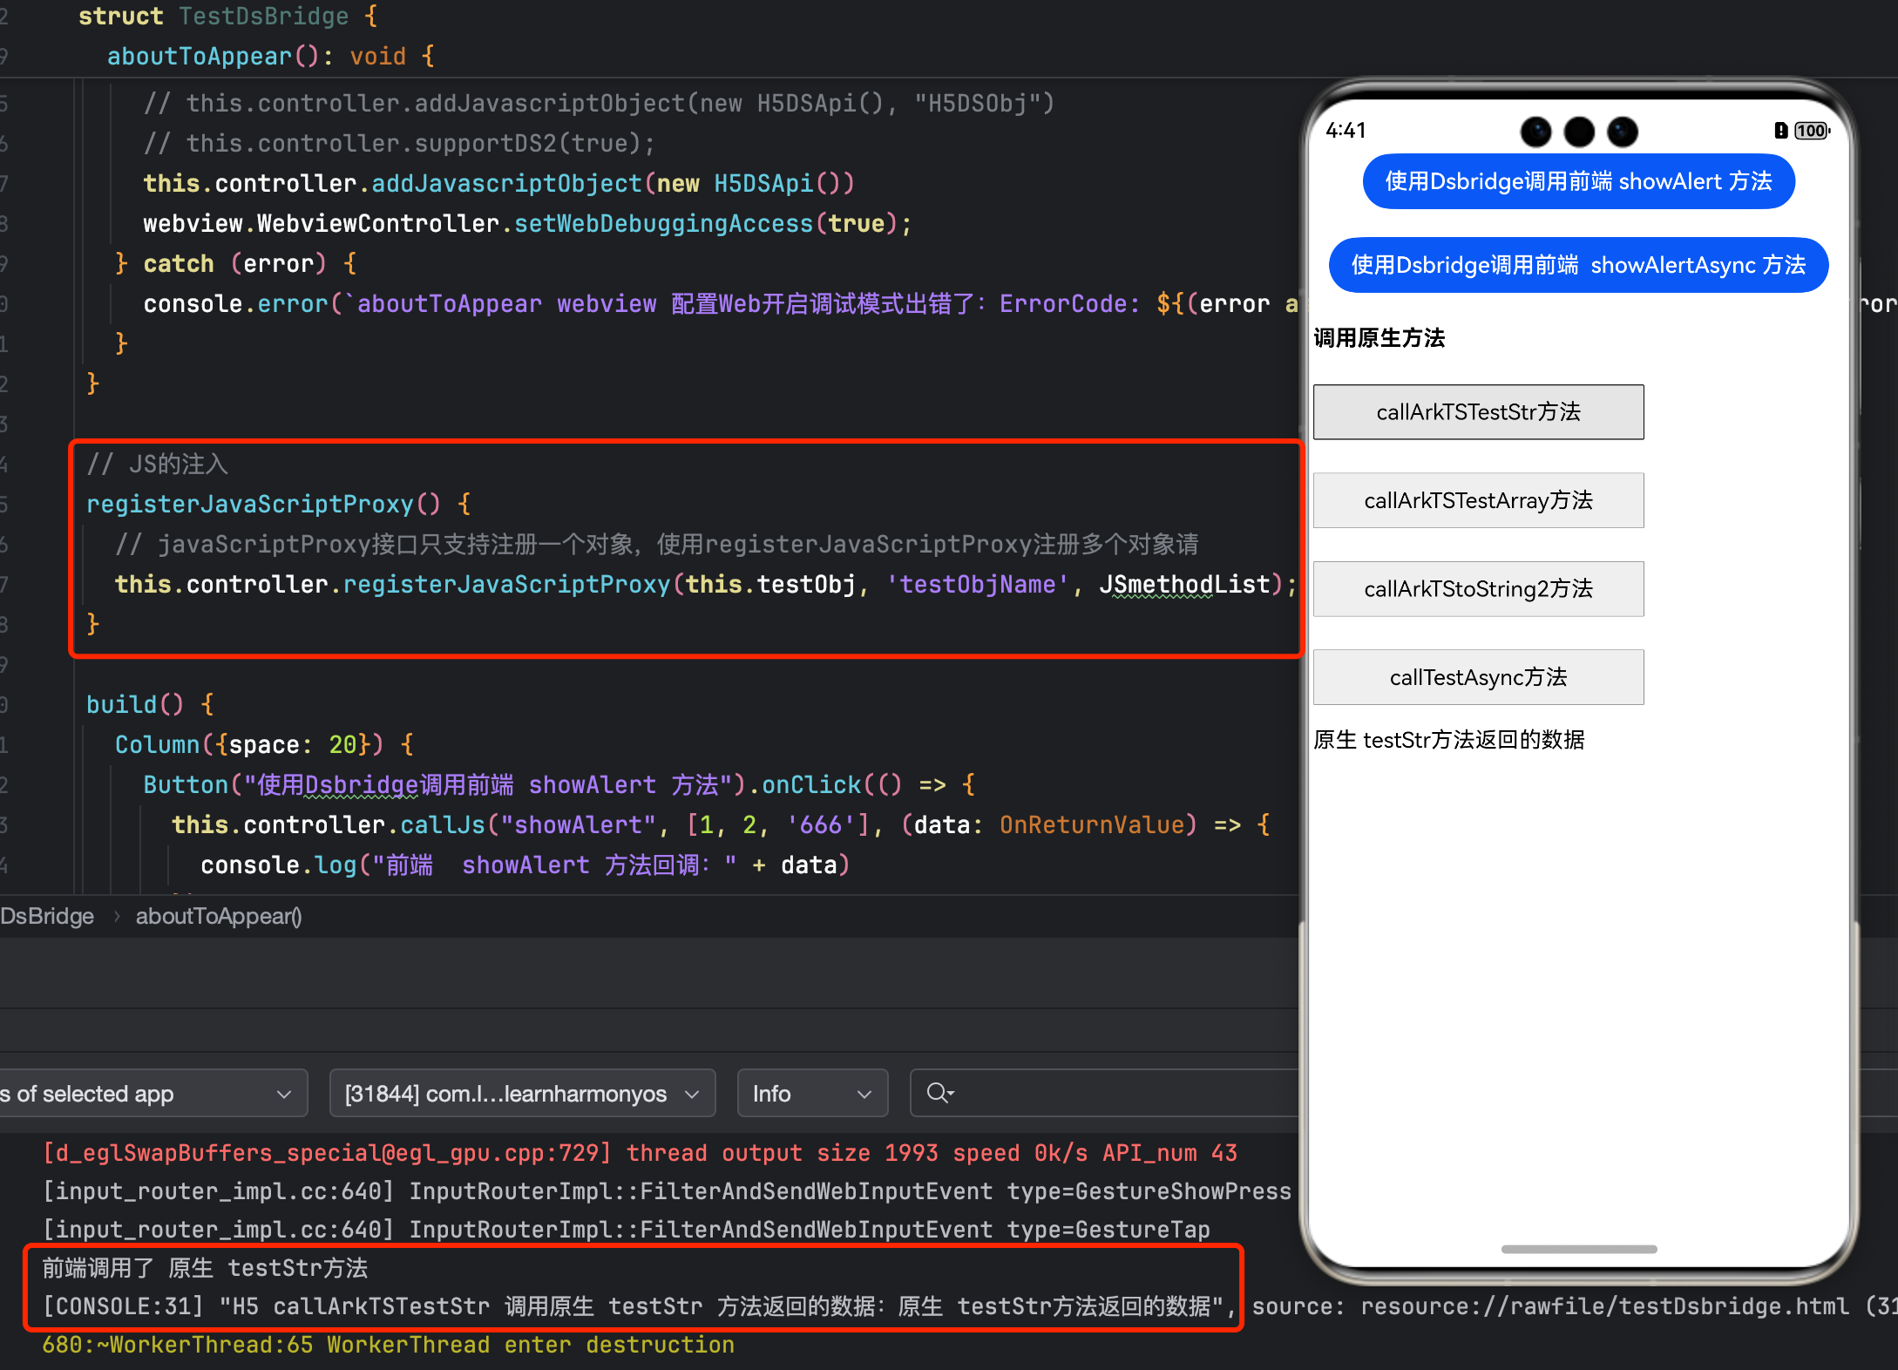Image resolution: width=1898 pixels, height=1370 pixels.
Task: Click the console.log("前端 showAlert 方法回调: ") code line
Action: pyautogui.click(x=525, y=865)
